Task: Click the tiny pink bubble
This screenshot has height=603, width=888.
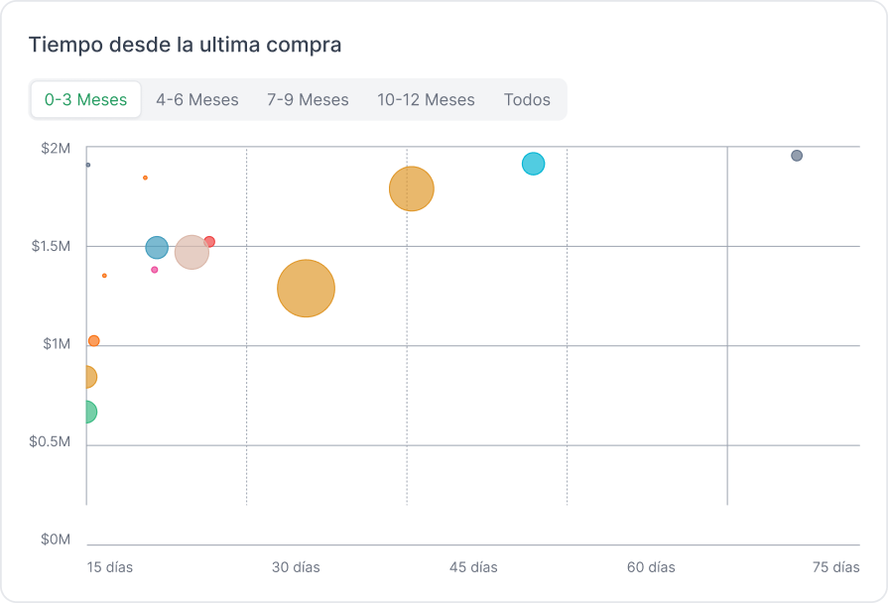Action: [x=155, y=270]
